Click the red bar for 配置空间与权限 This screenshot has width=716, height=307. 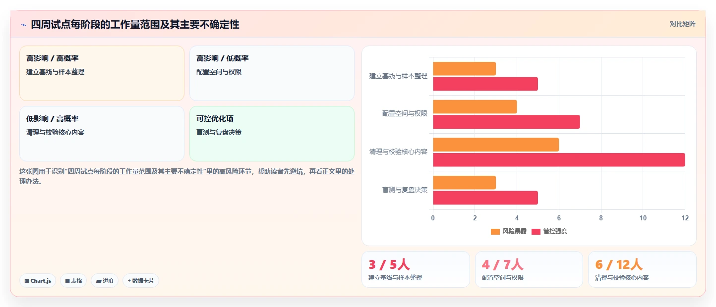tap(506, 122)
